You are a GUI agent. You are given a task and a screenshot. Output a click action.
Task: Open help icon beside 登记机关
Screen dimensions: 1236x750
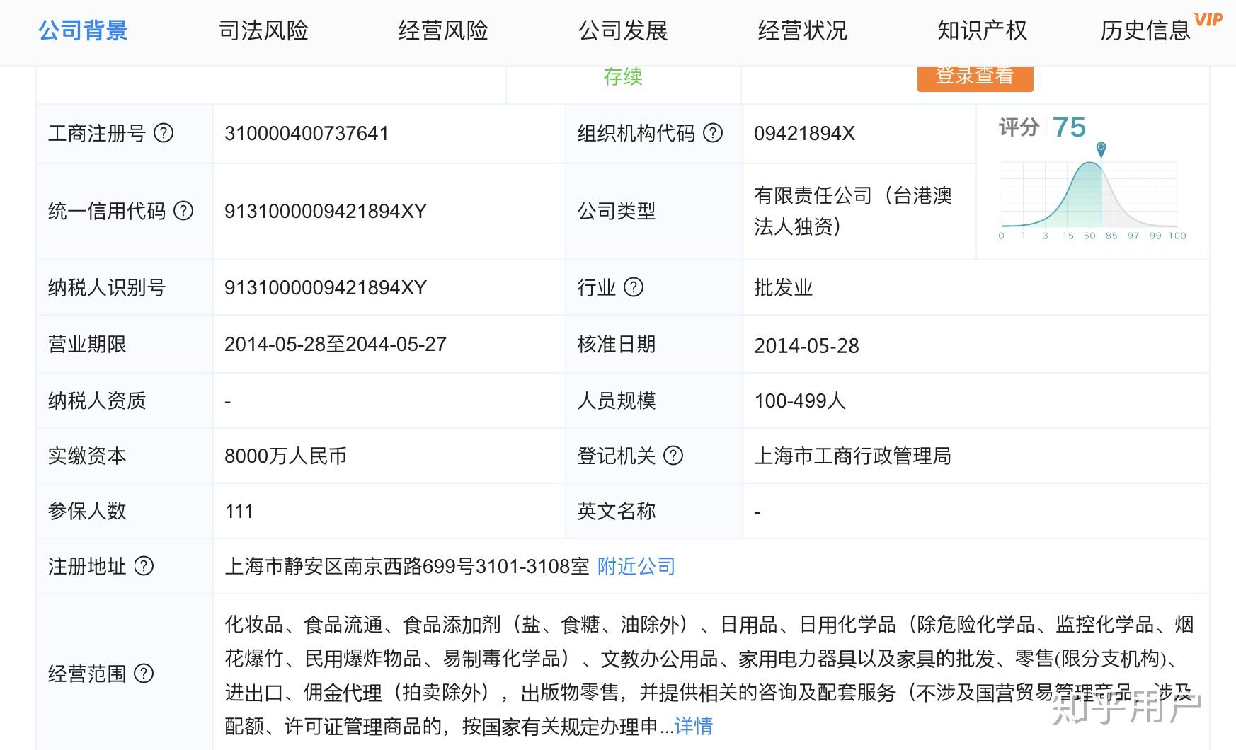tap(673, 456)
